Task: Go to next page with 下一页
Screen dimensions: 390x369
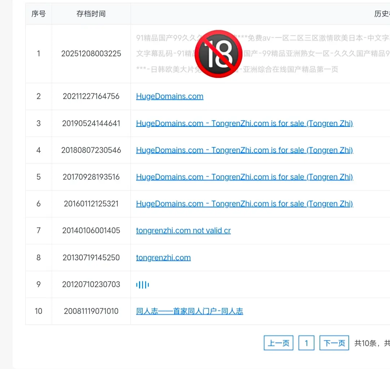Action: [x=334, y=343]
